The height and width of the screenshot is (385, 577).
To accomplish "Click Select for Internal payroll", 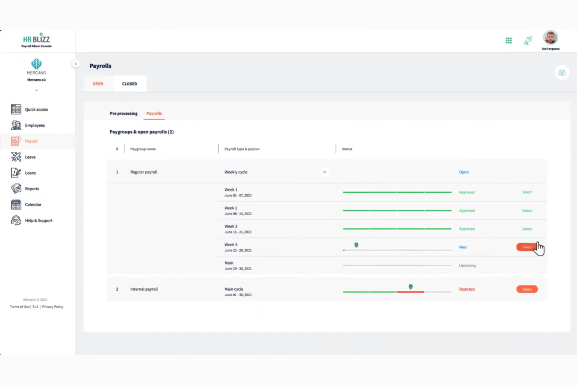I will click(x=527, y=289).
